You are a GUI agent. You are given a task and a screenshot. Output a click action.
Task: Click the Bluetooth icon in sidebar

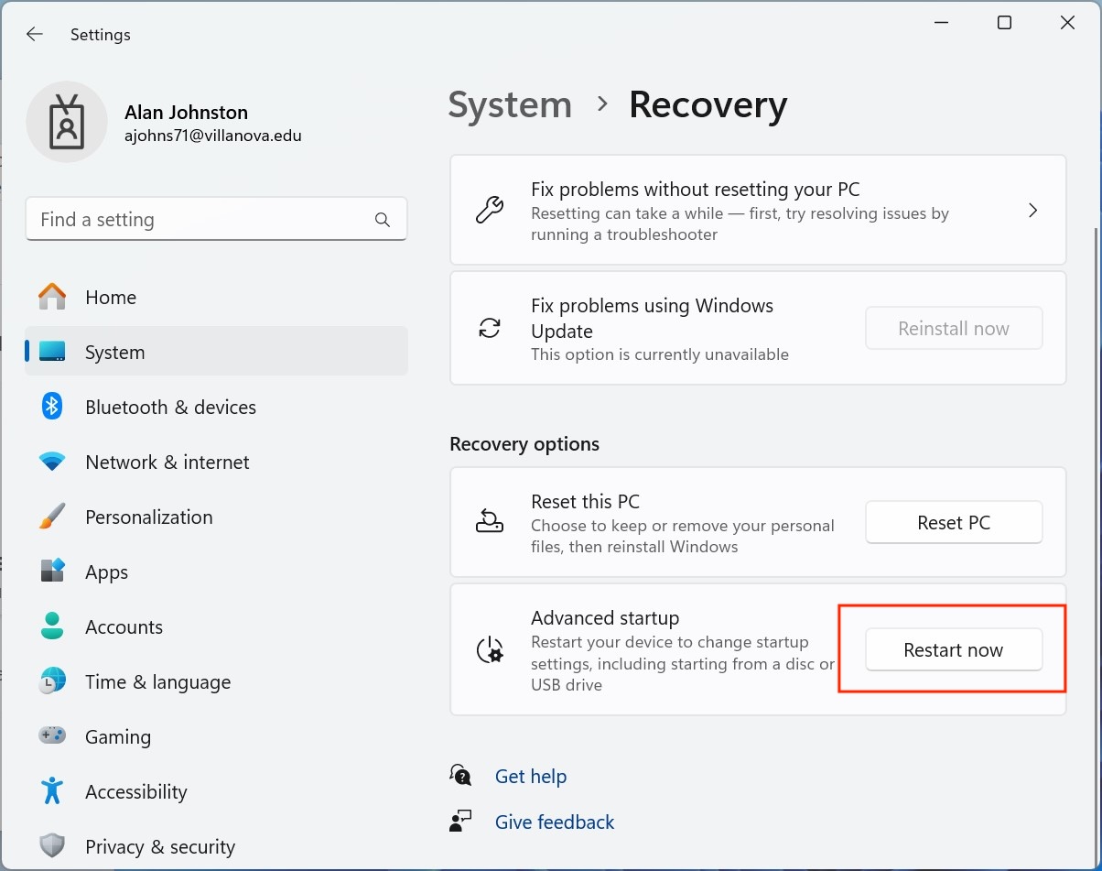(52, 407)
